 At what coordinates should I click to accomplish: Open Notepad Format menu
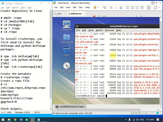pyautogui.click(x=15, y=7)
